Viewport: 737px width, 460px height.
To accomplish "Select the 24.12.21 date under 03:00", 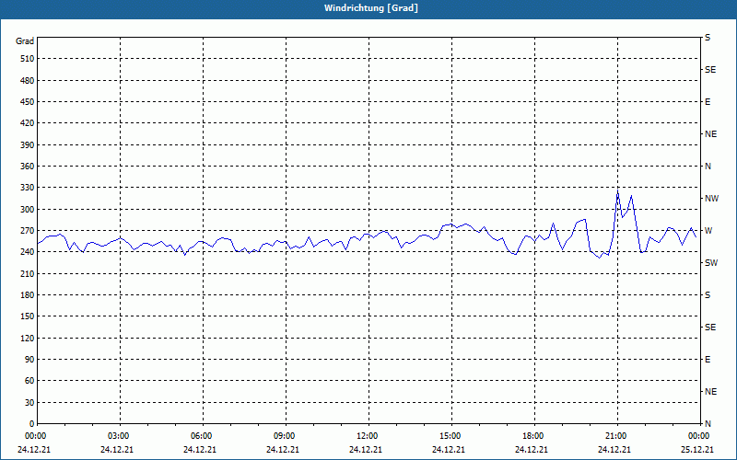I will point(117,450).
